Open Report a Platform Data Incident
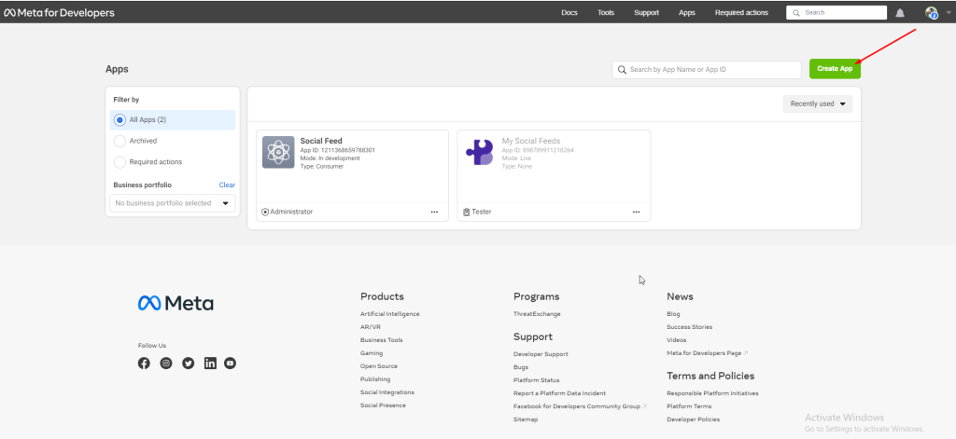The image size is (956, 439). coord(560,393)
